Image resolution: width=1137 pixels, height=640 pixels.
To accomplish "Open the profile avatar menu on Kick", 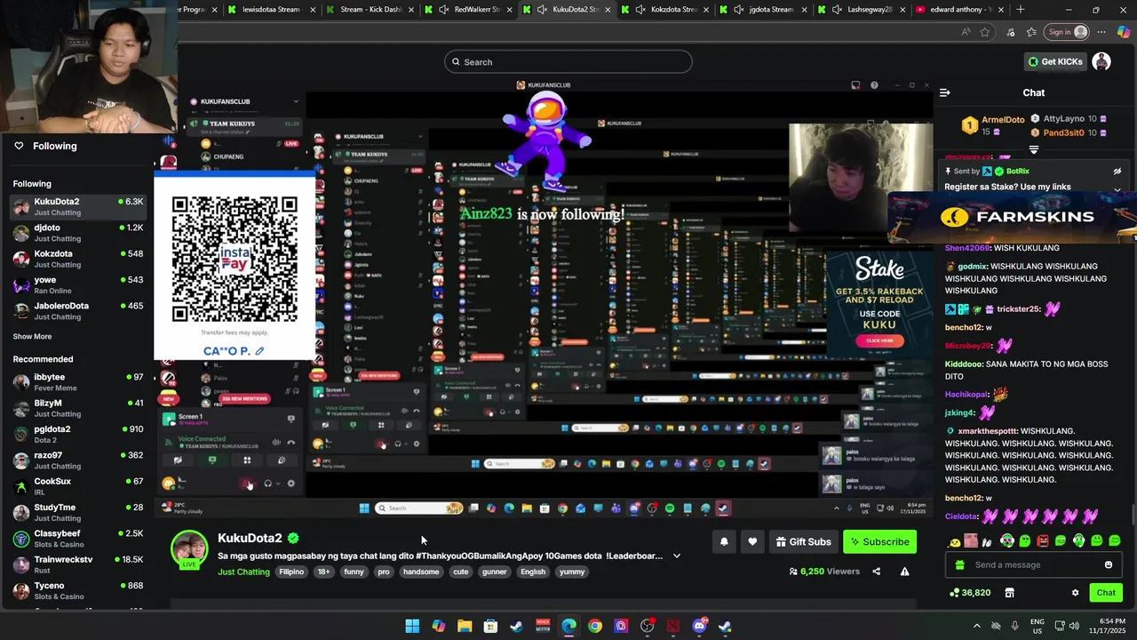I will (1101, 61).
